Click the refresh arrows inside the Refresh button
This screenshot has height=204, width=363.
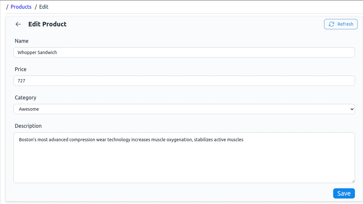click(331, 24)
